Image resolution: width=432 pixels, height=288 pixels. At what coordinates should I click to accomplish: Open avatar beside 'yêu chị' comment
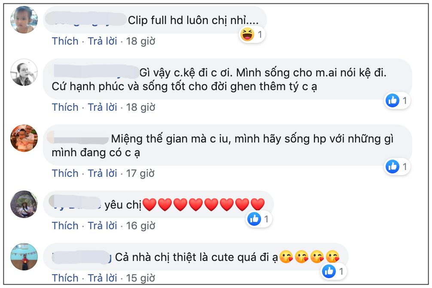24,204
